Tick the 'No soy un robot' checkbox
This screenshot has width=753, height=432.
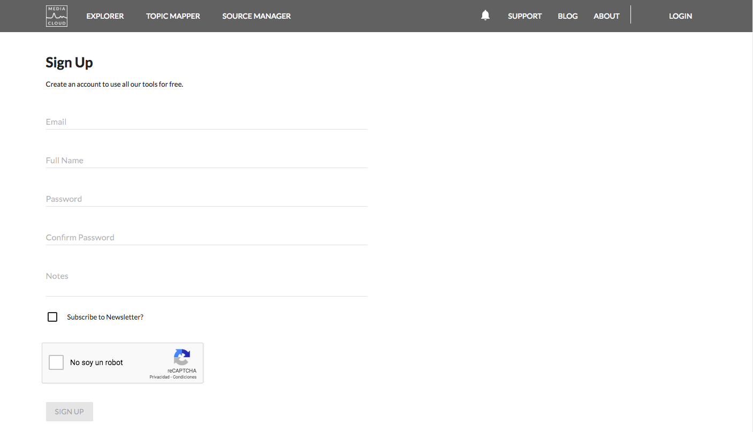(56, 362)
